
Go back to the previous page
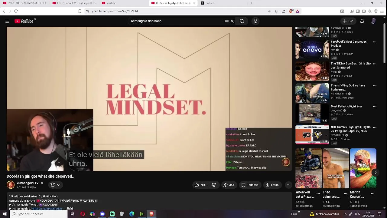4,11
